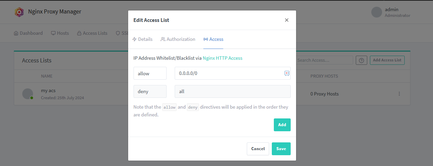Click the Nginx Proxy Manager logo icon

tap(19, 12)
